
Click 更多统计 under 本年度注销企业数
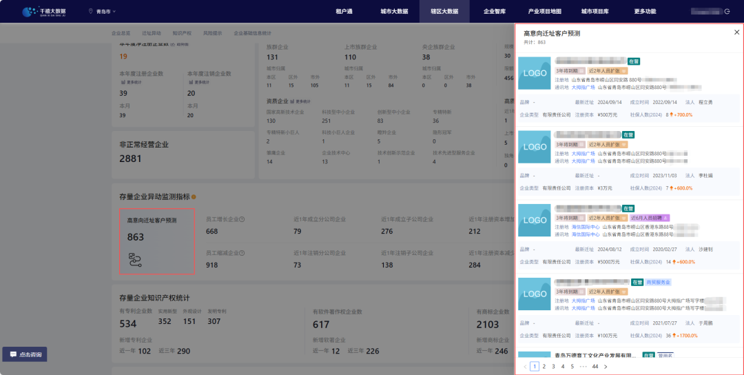(200, 82)
